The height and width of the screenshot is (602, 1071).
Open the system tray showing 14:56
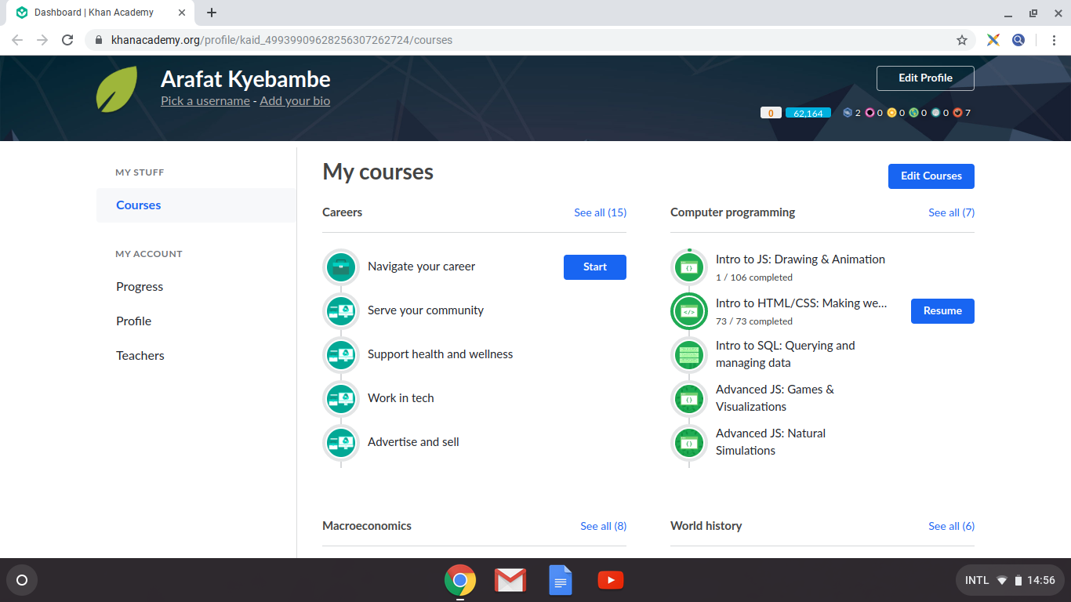(x=1010, y=580)
